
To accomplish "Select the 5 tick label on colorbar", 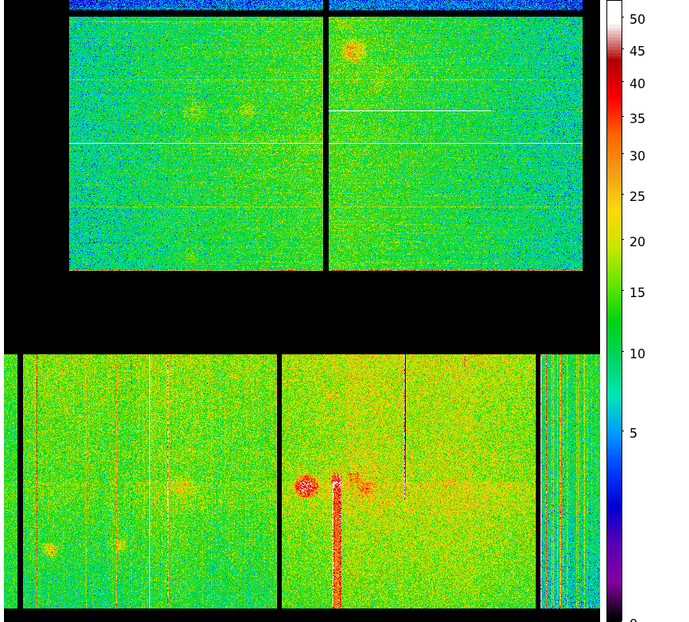I will pyautogui.click(x=633, y=433).
